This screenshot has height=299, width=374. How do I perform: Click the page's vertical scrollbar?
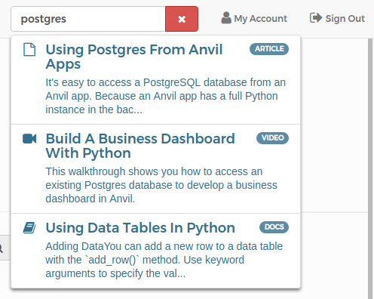click(370, 168)
